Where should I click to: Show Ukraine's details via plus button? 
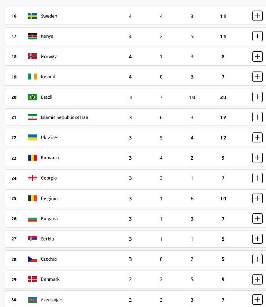coord(257,137)
